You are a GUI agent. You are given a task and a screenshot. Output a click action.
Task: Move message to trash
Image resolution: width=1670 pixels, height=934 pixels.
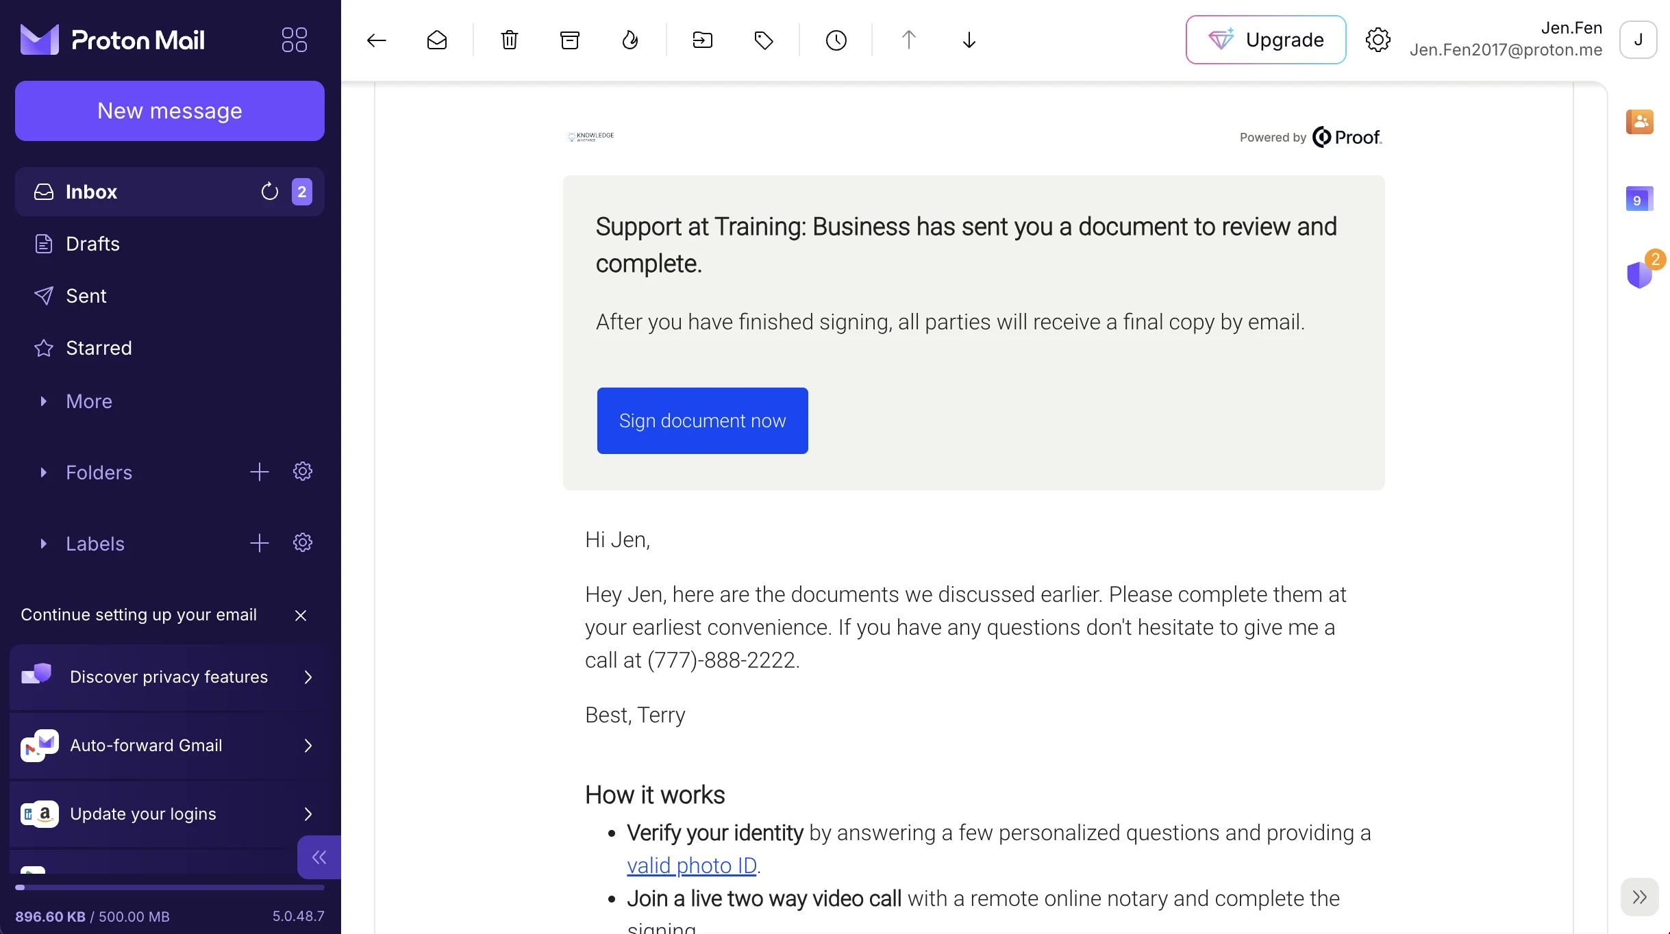click(x=510, y=40)
